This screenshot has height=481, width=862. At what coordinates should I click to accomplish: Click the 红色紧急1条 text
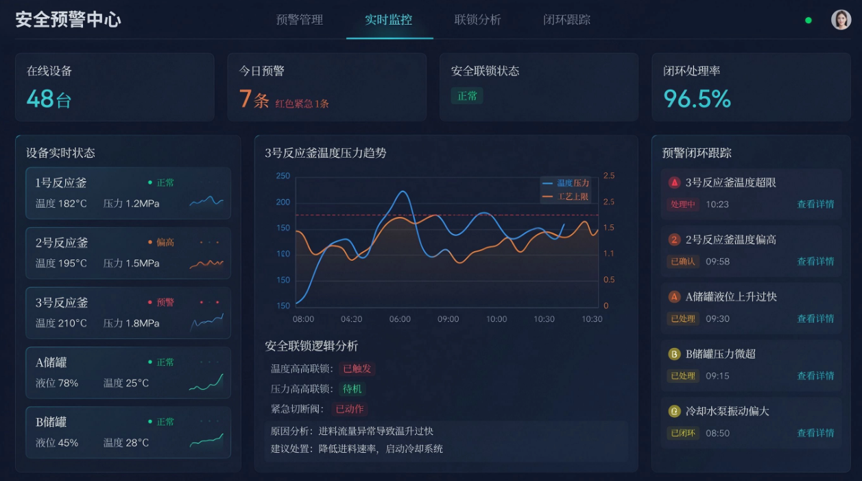pos(302,104)
